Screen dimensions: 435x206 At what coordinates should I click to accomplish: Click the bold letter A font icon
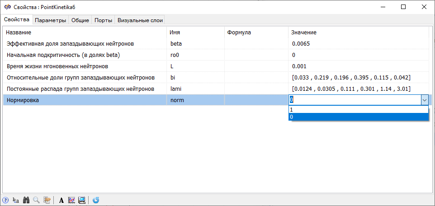[61, 200]
